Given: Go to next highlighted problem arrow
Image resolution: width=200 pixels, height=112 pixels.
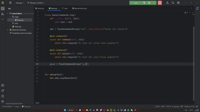Looking at the screenshot, I should pos(193,12).
